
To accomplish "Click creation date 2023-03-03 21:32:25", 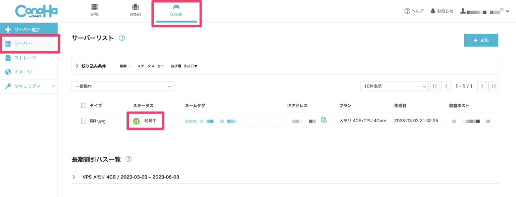I will pos(416,121).
